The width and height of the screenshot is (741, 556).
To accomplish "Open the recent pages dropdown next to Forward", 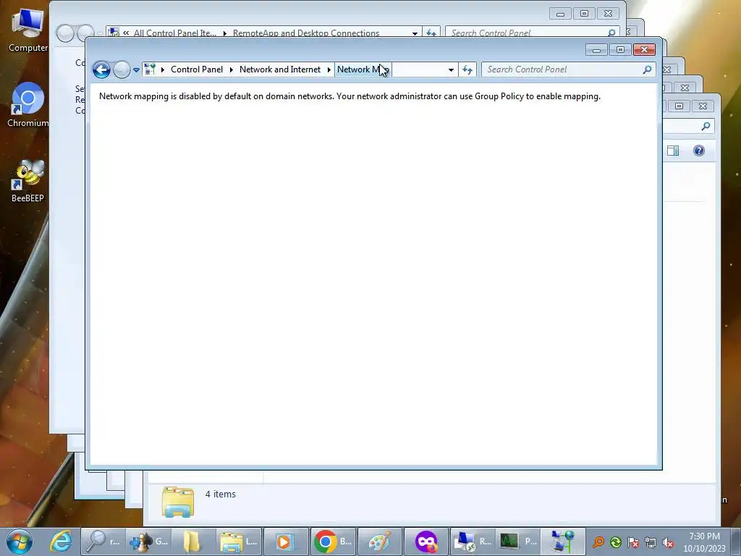I will pyautogui.click(x=136, y=70).
